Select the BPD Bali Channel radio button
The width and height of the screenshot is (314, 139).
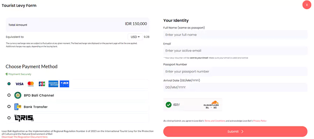point(9,95)
